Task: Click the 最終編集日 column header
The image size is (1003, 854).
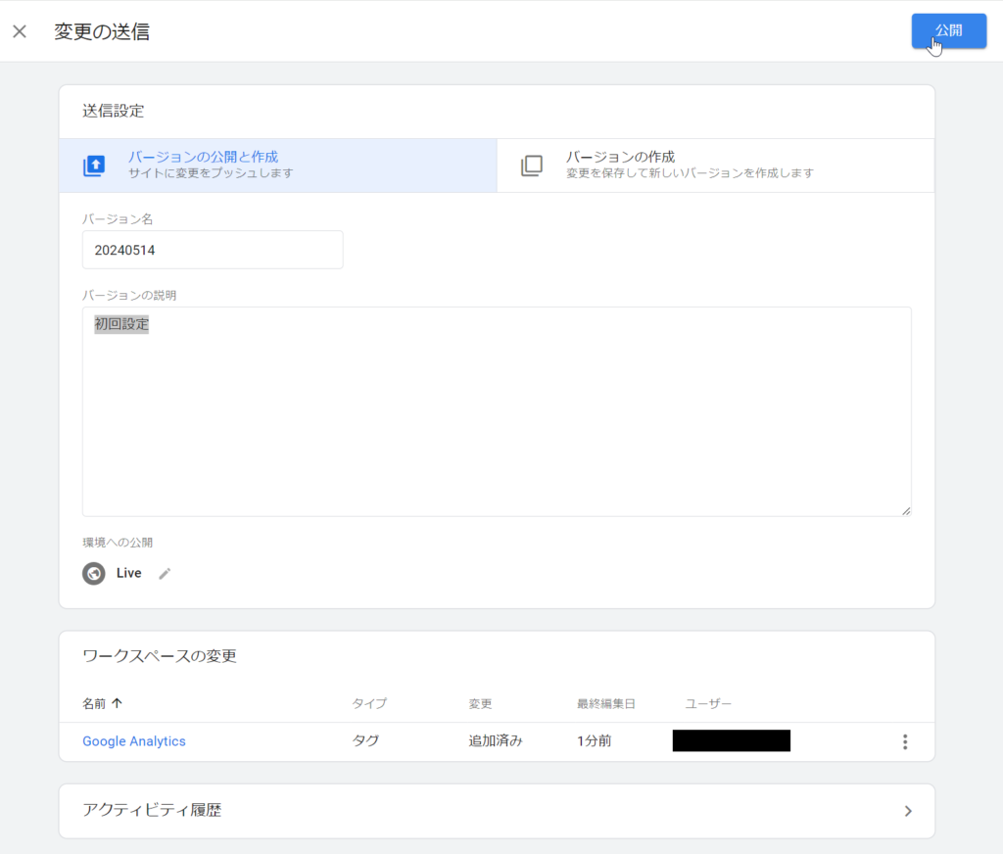Action: tap(605, 703)
